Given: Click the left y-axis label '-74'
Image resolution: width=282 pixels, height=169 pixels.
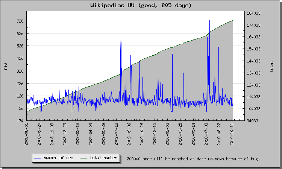Looking at the screenshot, I should tap(20, 121).
